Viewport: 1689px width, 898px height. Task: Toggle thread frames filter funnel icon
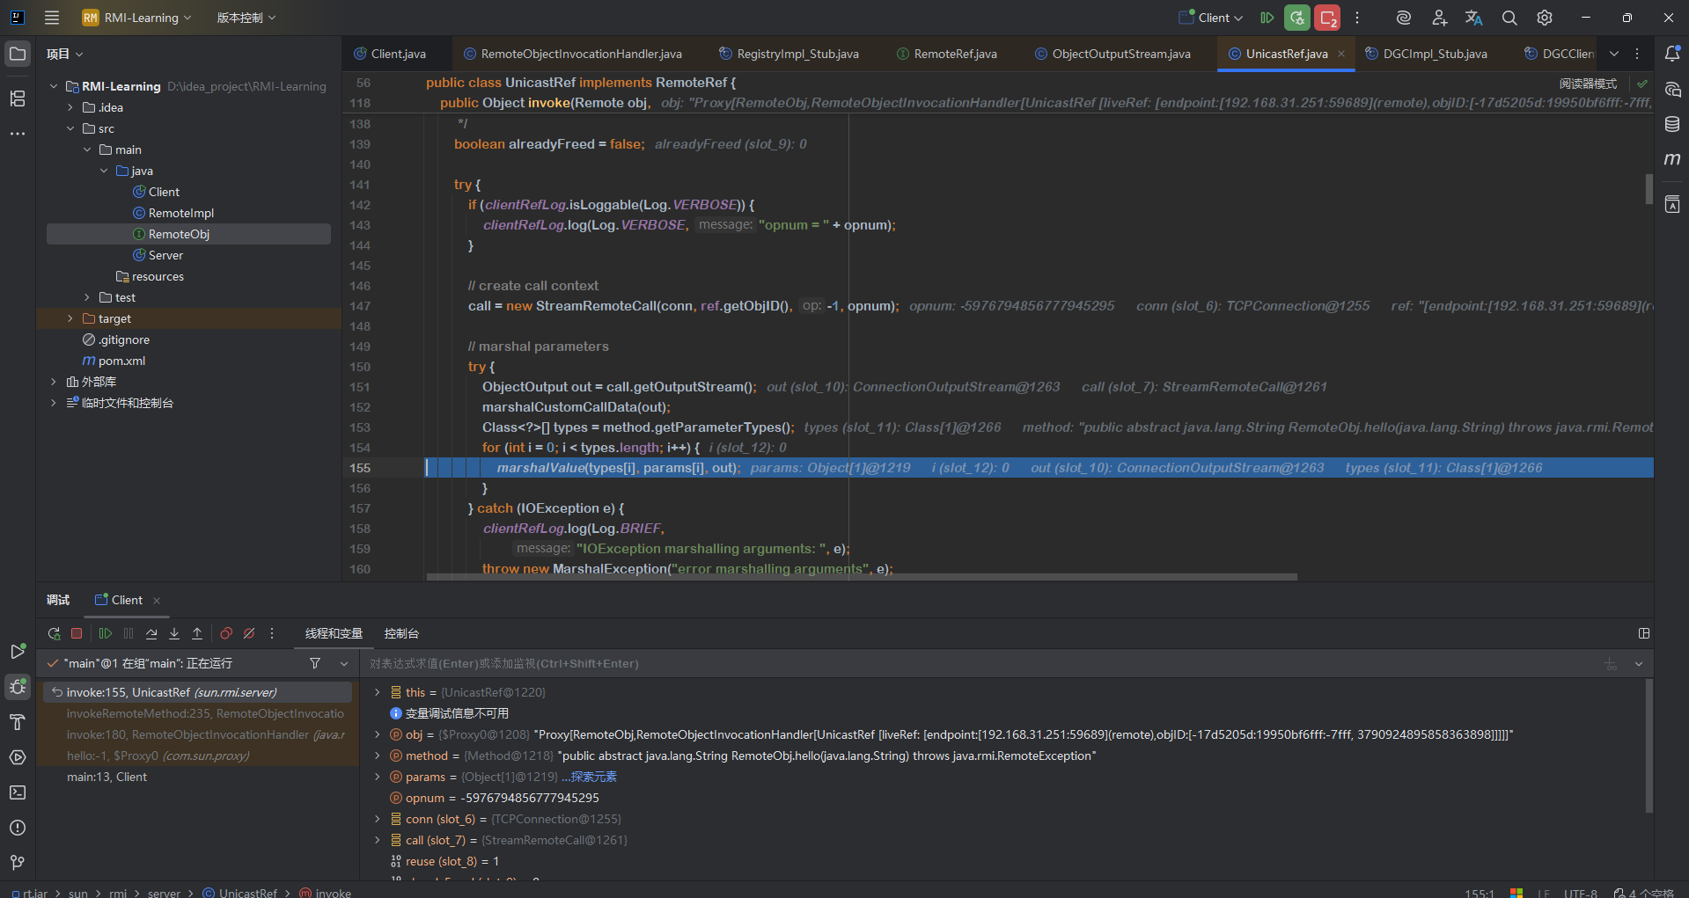315,663
